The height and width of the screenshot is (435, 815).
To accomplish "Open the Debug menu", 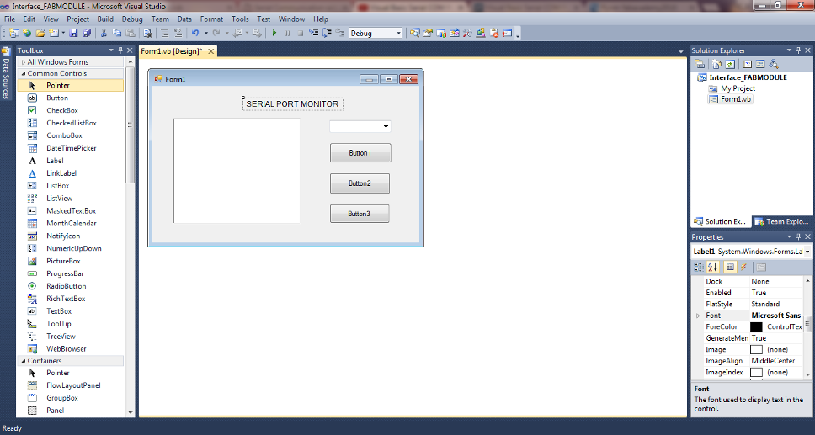I will (x=132, y=19).
